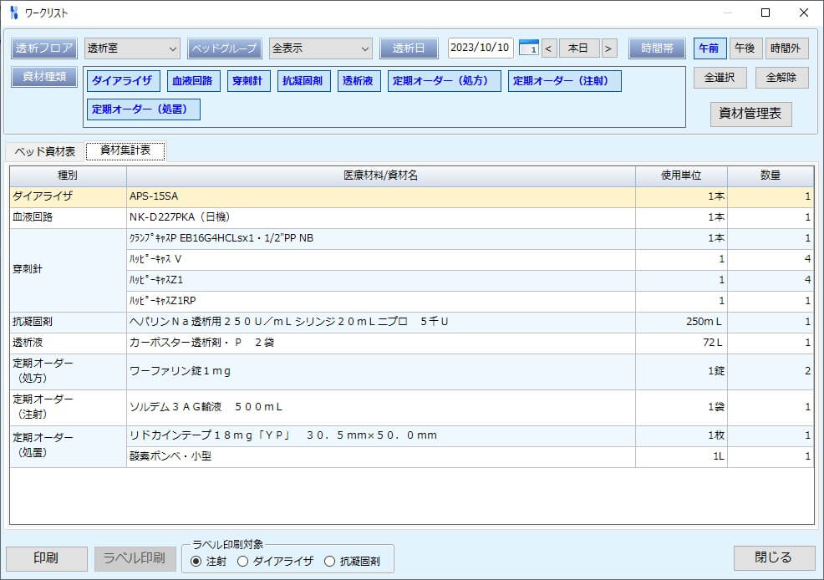This screenshot has width=824, height=580.
Task: Choose 抗凝固剤 as label print target
Action: (329, 562)
